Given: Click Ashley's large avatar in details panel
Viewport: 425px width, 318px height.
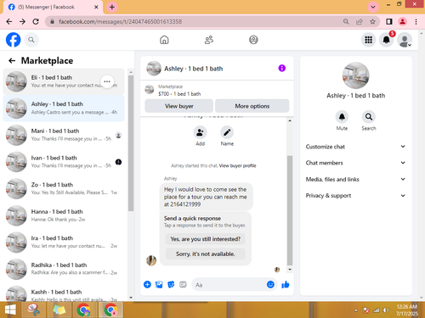Looking at the screenshot, I should click(x=356, y=75).
